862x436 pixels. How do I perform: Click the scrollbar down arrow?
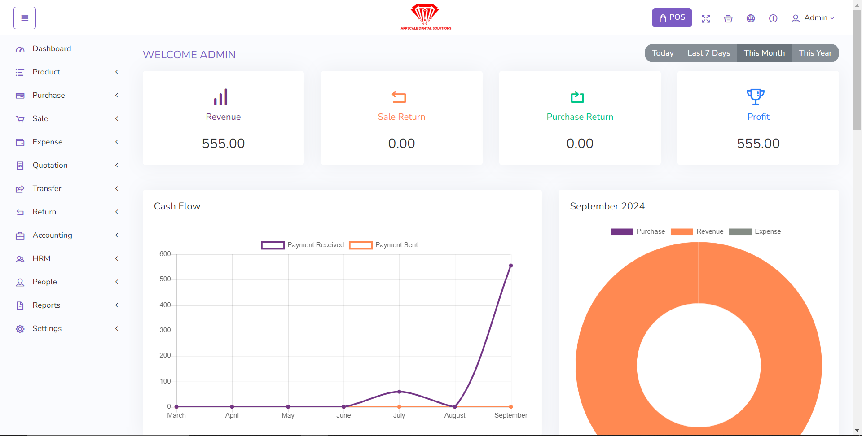click(857, 431)
